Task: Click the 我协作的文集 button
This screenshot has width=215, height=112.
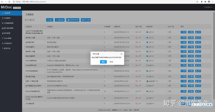Action: pos(73,20)
